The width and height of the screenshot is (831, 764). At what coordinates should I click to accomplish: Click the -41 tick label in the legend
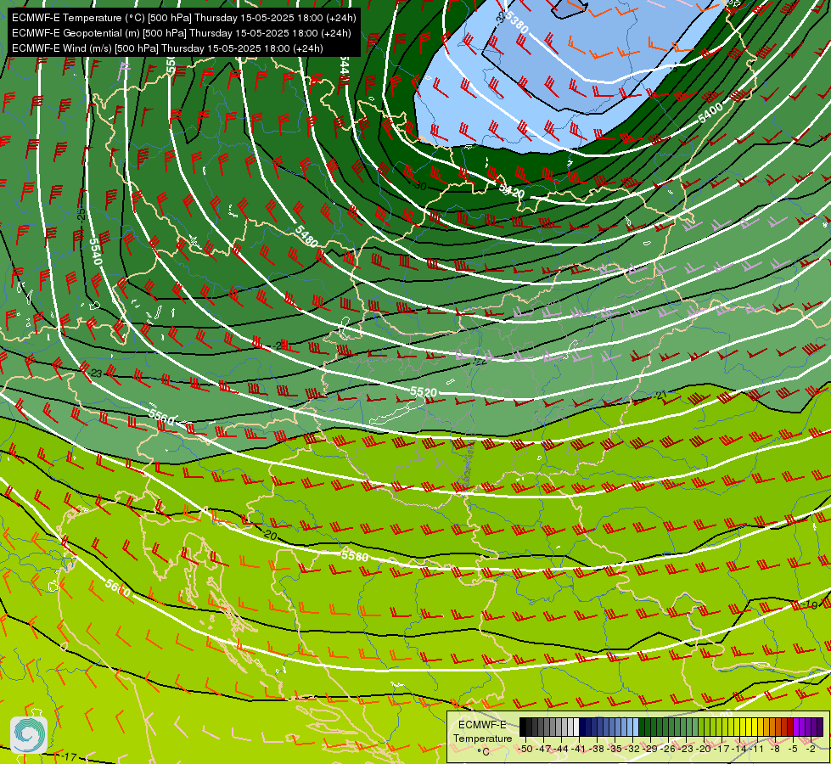579,749
